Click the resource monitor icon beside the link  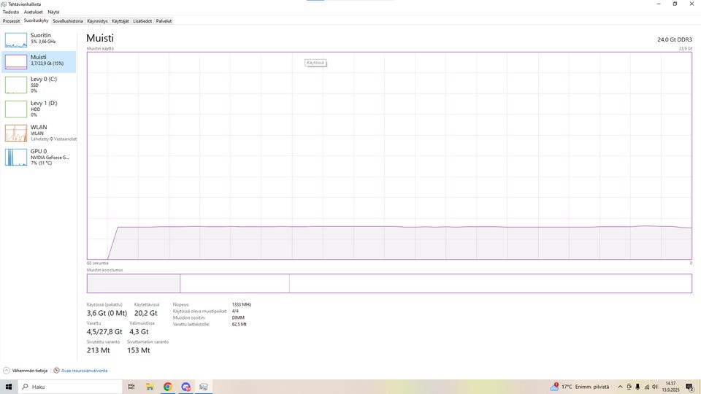pyautogui.click(x=56, y=371)
